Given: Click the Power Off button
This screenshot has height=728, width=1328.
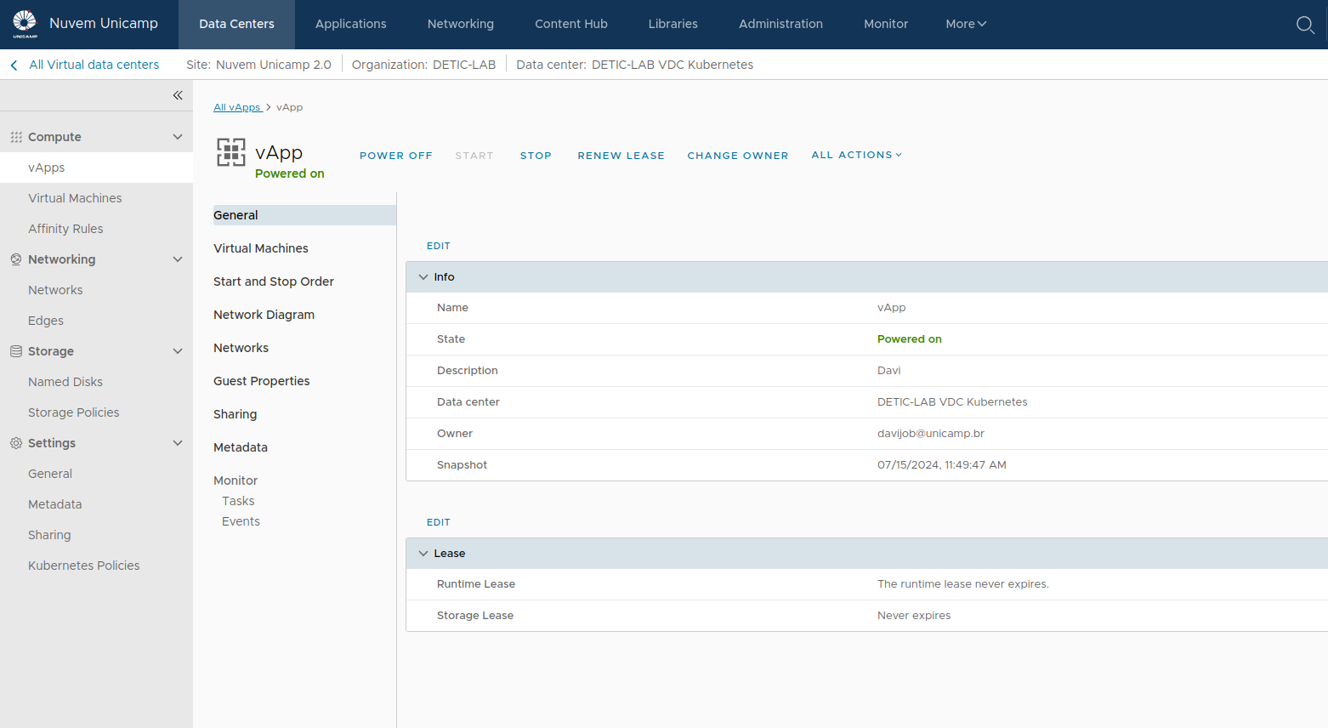Looking at the screenshot, I should (396, 156).
